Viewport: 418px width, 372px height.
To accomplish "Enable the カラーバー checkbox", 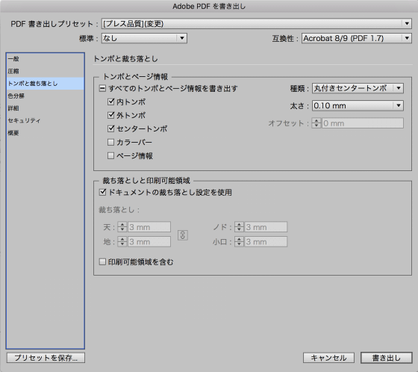I will click(x=110, y=142).
